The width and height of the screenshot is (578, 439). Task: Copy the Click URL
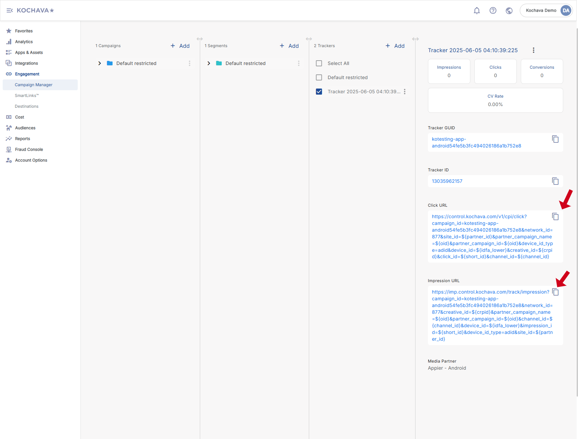555,216
